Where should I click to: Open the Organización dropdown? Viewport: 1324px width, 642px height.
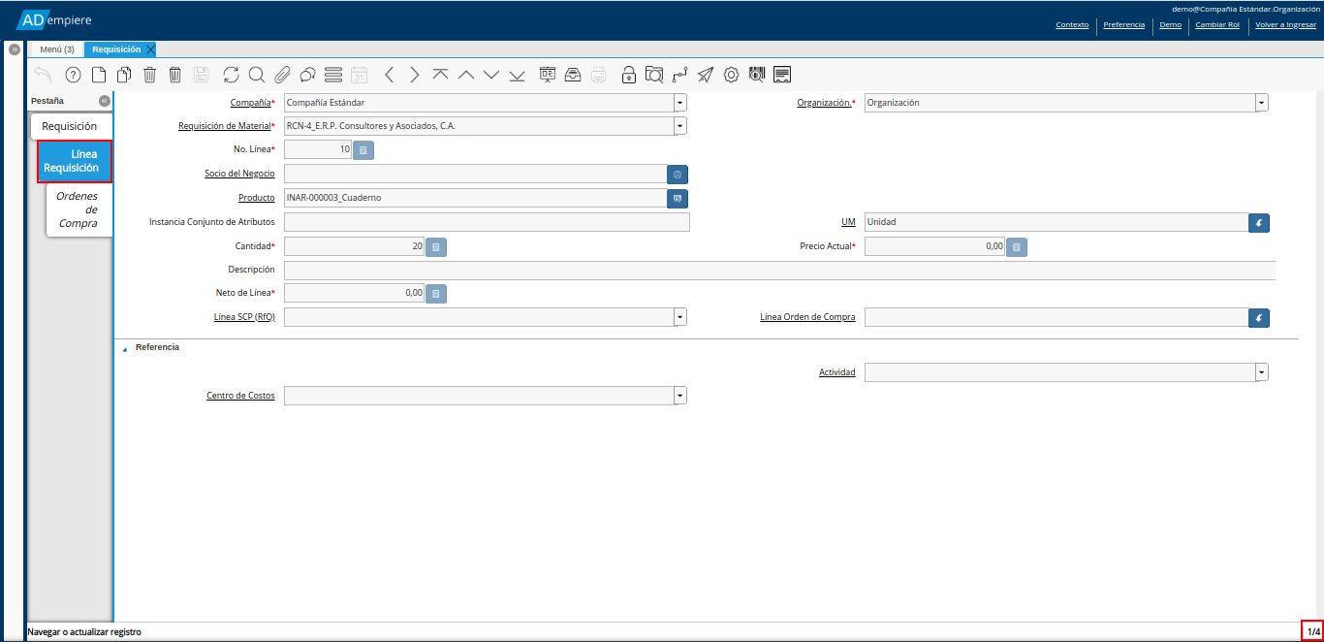click(x=1261, y=103)
